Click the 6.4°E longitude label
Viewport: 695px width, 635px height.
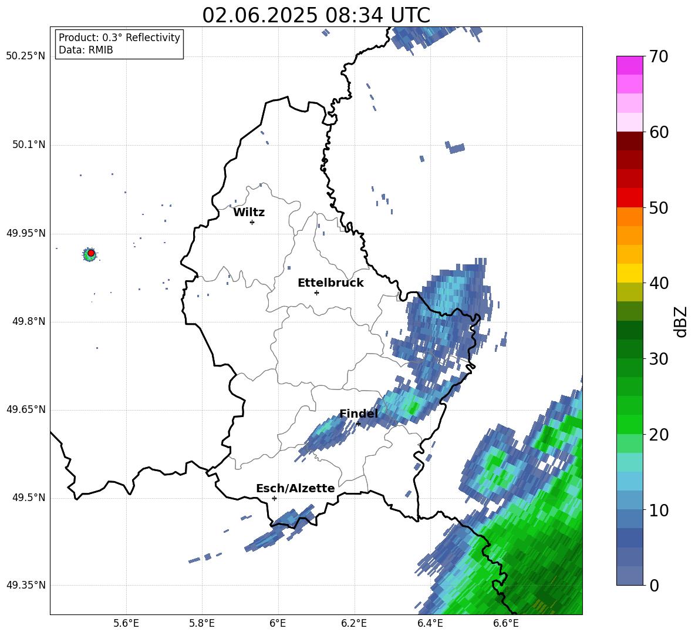coord(430,623)
